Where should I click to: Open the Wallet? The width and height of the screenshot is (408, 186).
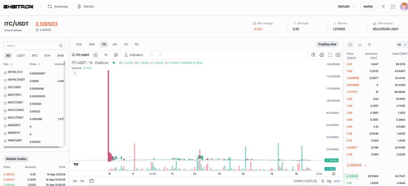pos(368,6)
